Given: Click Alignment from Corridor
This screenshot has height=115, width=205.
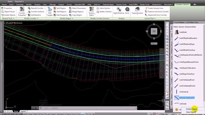Looking at the screenshot, I should [156, 15].
